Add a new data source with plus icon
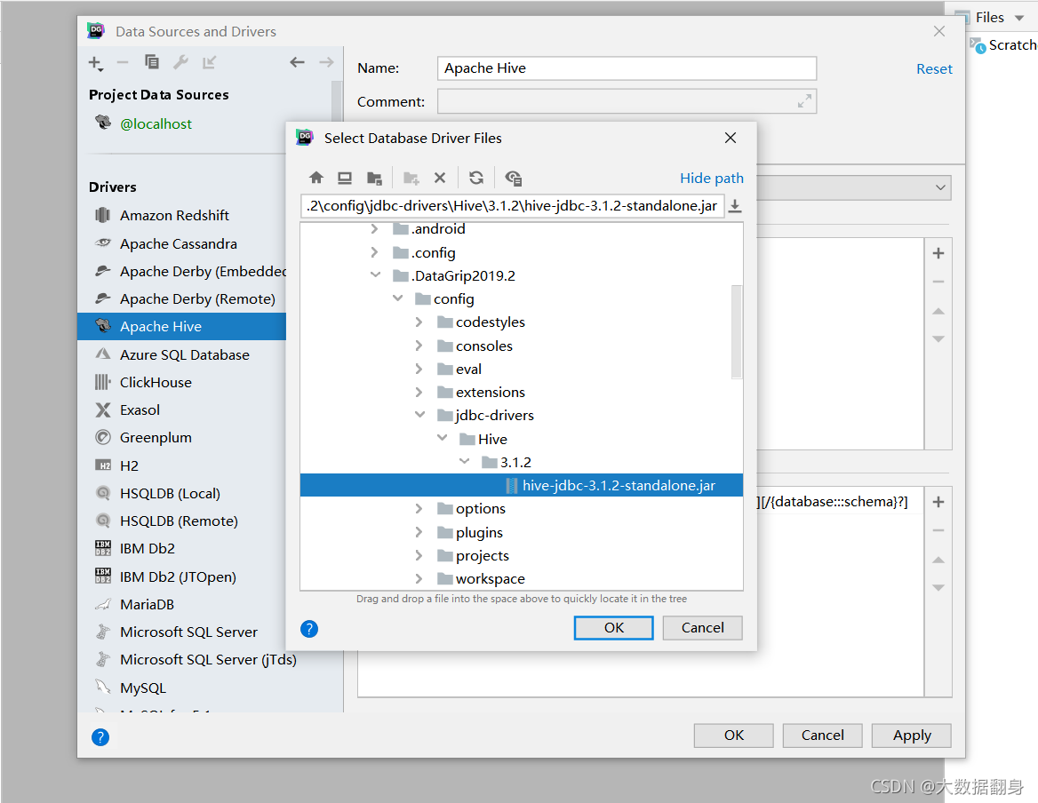Image resolution: width=1038 pixels, height=803 pixels. [95, 63]
